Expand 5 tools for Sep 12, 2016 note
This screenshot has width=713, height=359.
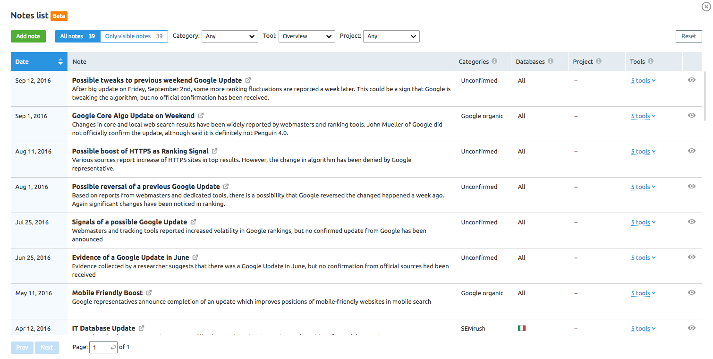(x=644, y=81)
